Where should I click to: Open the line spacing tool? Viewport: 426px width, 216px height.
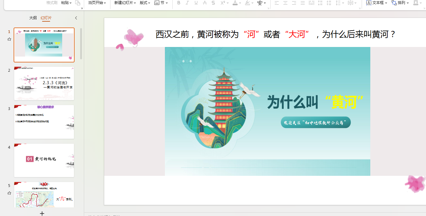[338, 3]
